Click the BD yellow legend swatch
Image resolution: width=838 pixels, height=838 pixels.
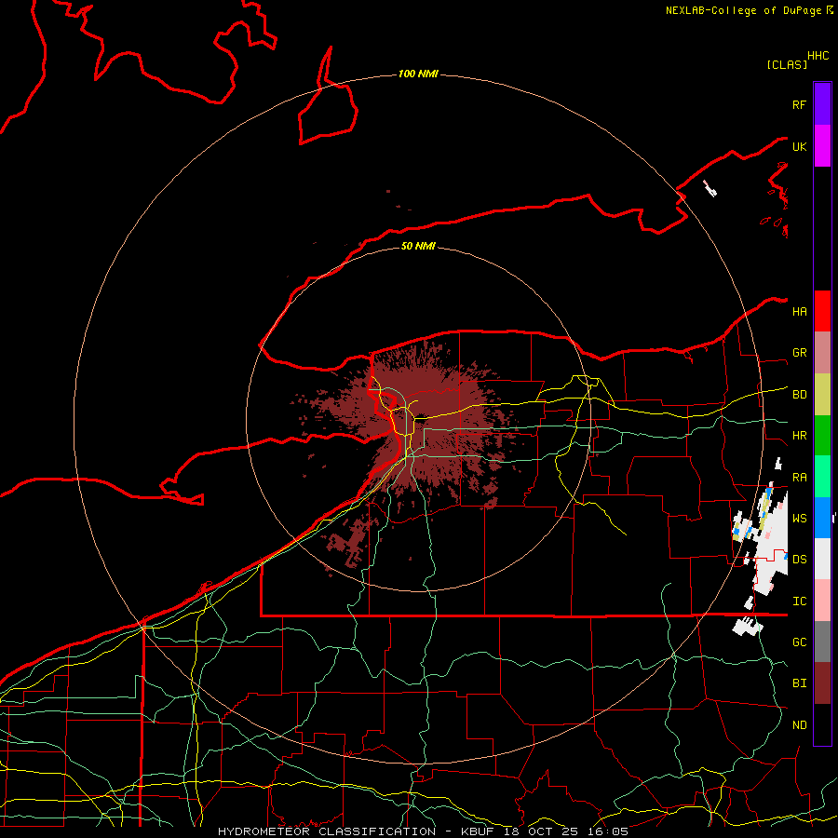[x=822, y=394]
